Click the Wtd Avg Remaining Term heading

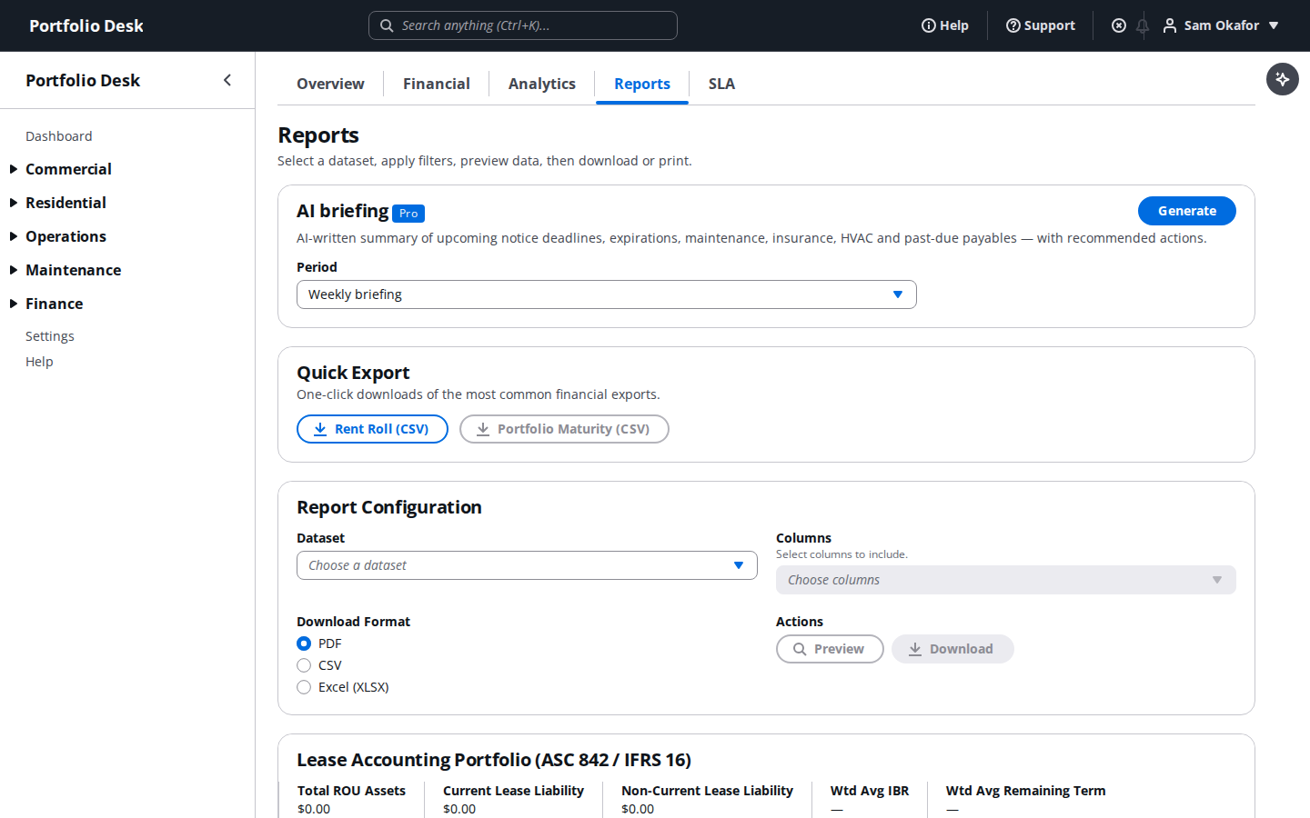(1025, 791)
